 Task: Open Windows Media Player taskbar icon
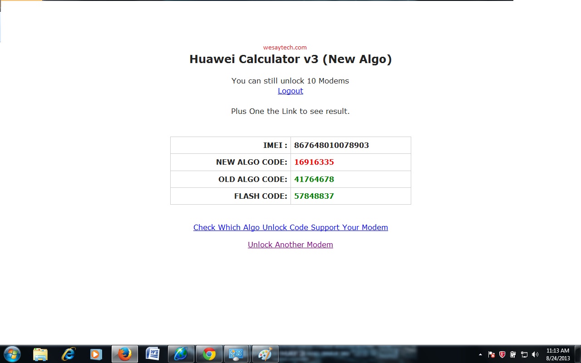[x=96, y=354]
